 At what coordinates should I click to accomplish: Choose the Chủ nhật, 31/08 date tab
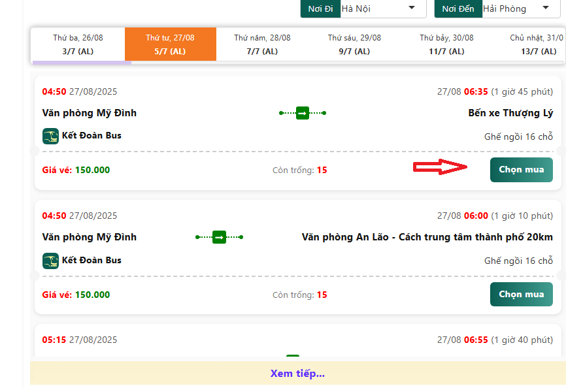point(536,44)
